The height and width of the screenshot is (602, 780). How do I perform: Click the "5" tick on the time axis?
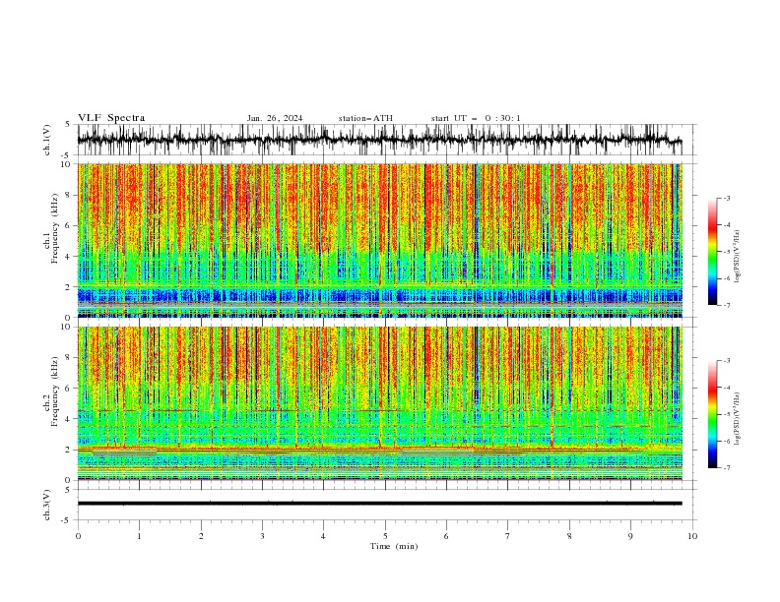point(385,536)
